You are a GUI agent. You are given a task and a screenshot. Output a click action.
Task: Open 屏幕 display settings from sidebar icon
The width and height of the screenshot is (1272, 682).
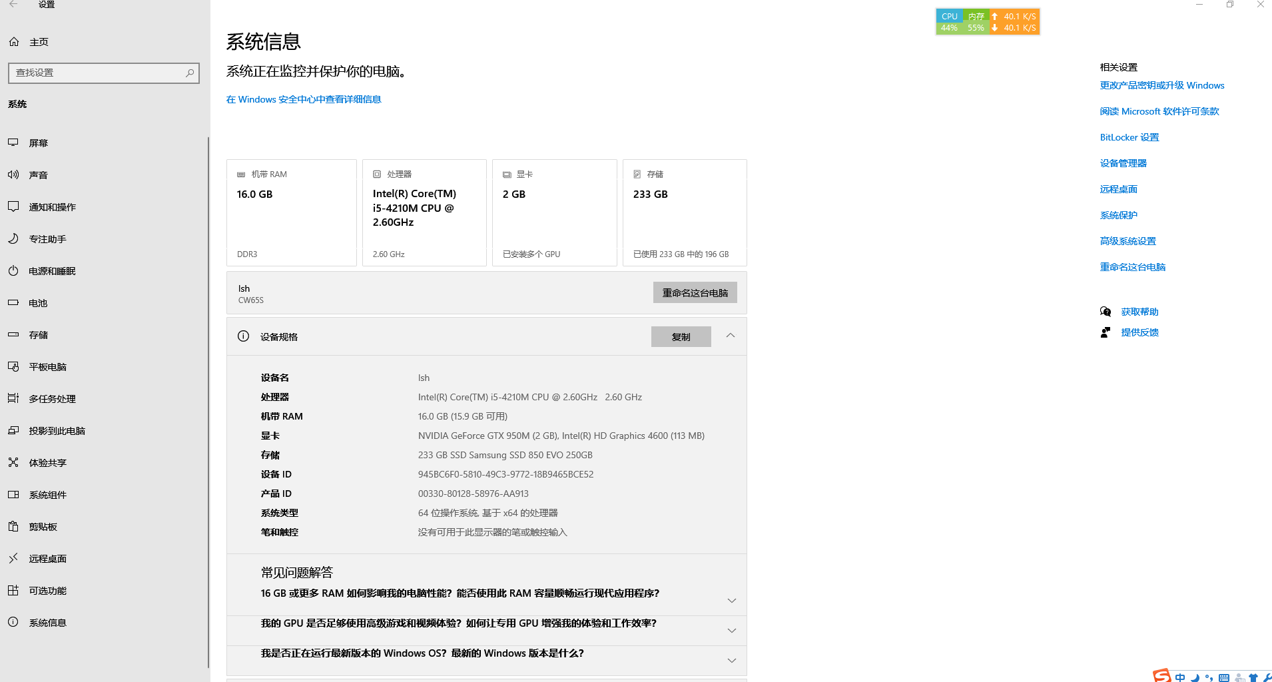(13, 142)
